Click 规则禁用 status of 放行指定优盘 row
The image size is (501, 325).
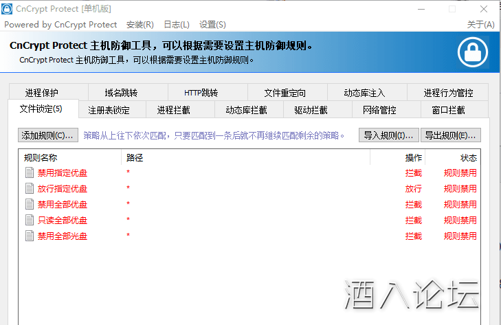point(460,188)
